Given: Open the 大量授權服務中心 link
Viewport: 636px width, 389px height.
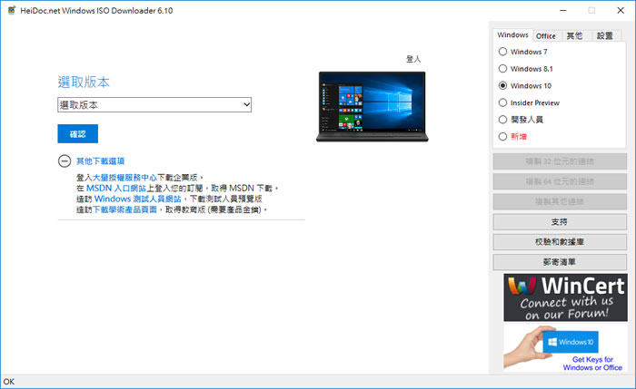Looking at the screenshot, I should point(124,178).
